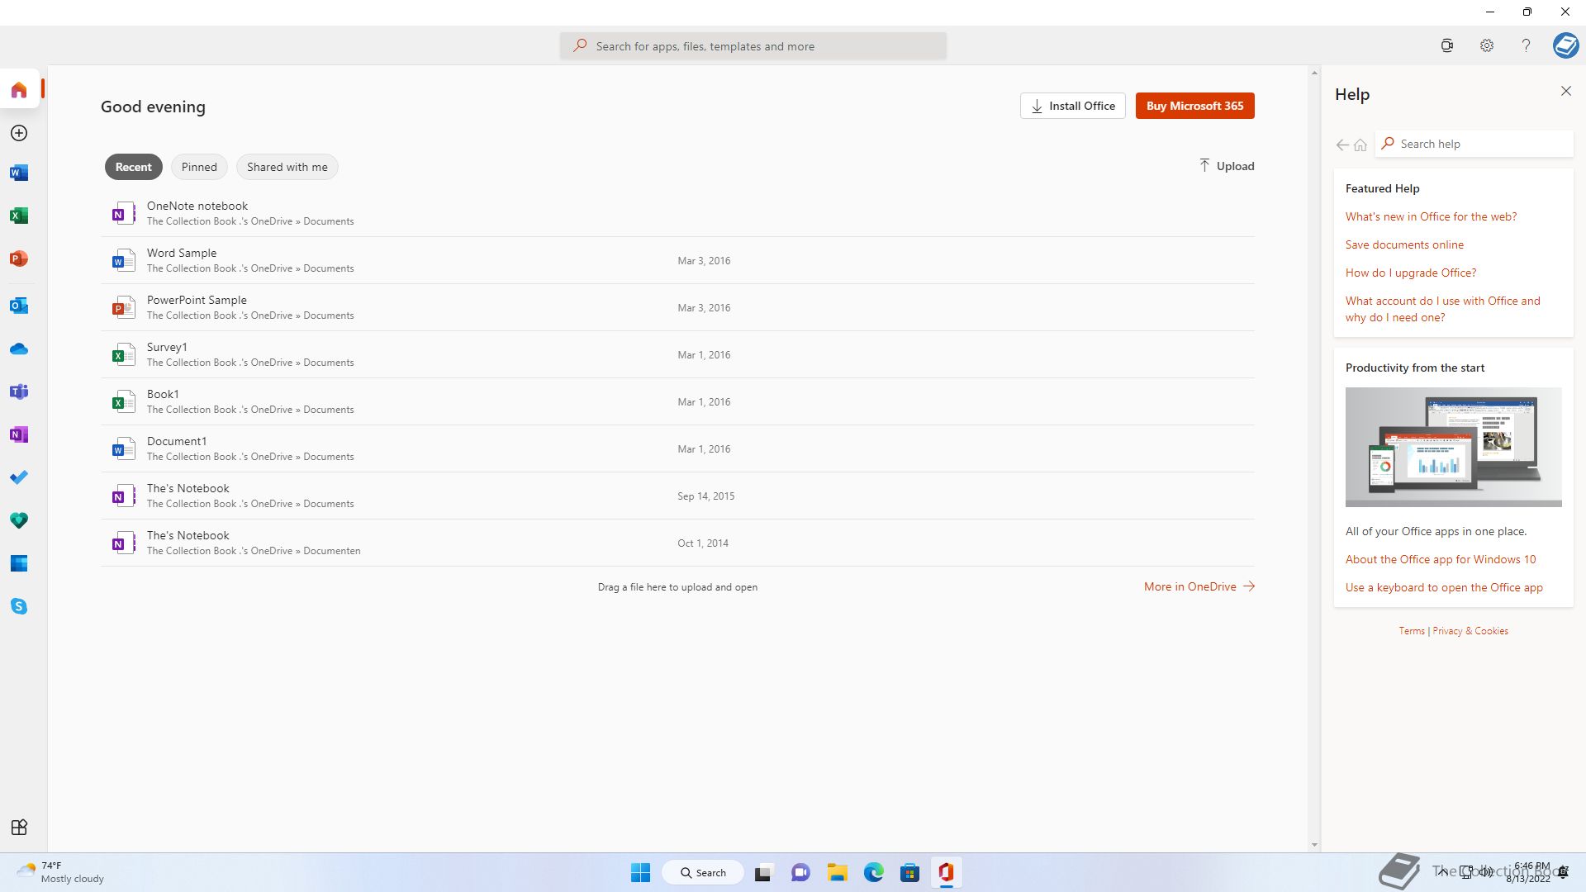Screen dimensions: 1586x892
Task: Open About the Office app for Windows 10
Action: 1441,559
